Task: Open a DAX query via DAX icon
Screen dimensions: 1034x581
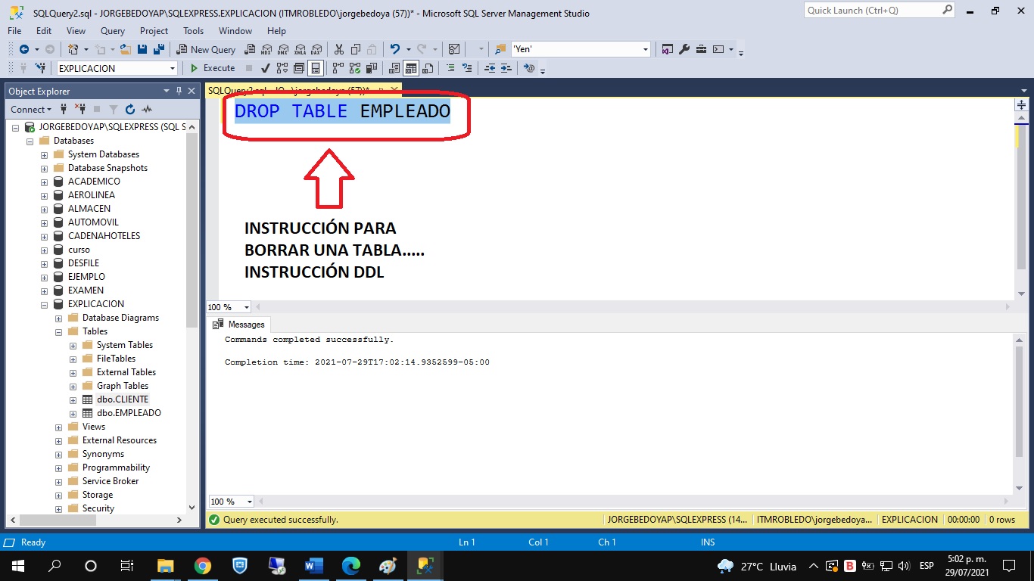Action: 316,49
